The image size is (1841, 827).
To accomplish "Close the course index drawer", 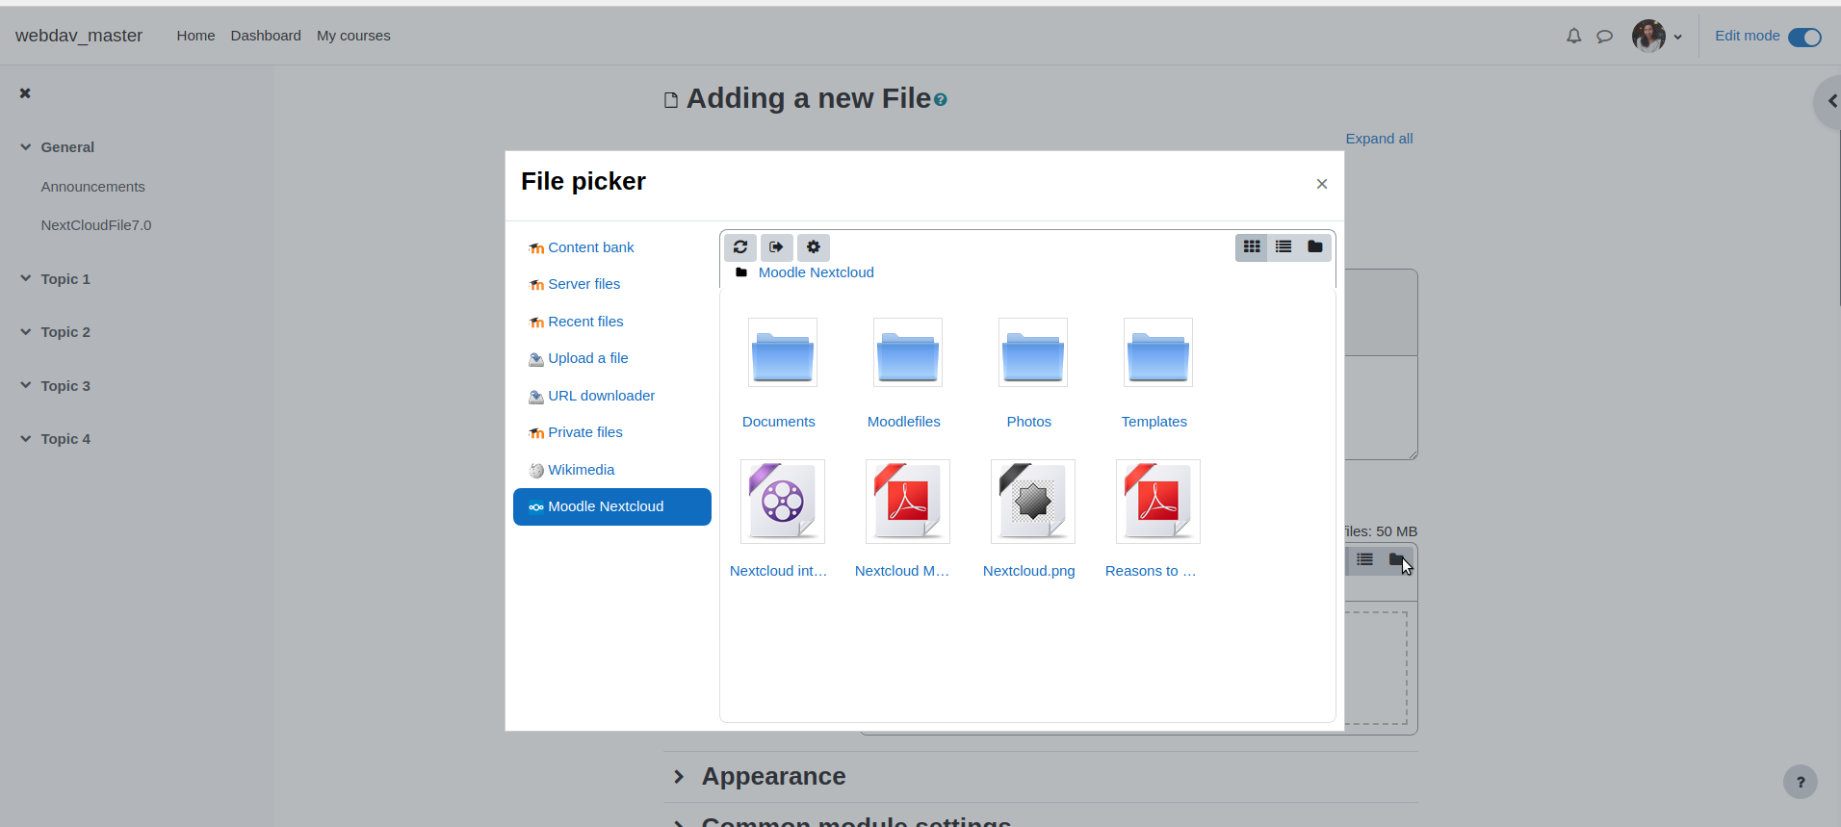I will pyautogui.click(x=25, y=93).
